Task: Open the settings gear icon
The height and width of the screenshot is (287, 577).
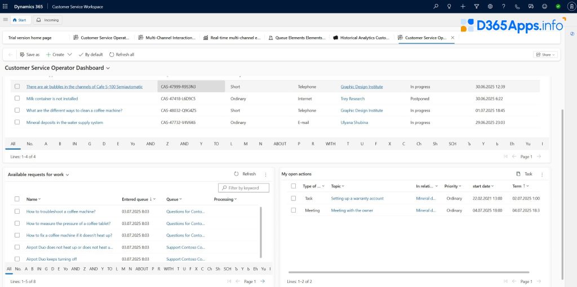Action: (x=490, y=6)
